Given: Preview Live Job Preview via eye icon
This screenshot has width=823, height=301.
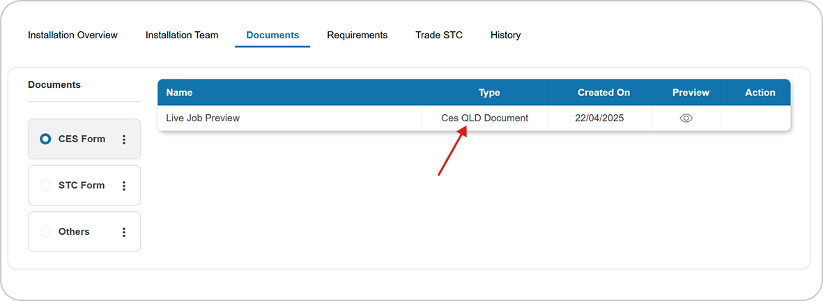Looking at the screenshot, I should (686, 118).
